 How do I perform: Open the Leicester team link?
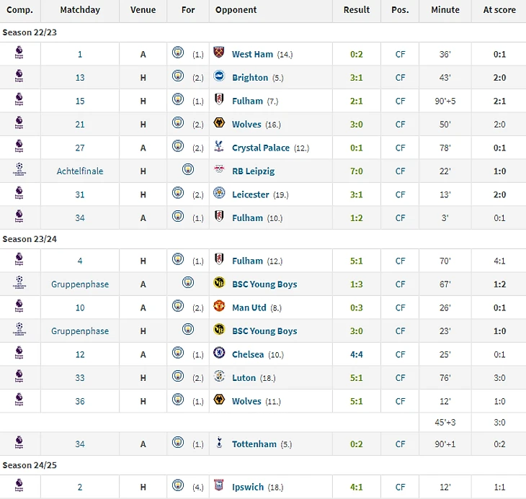(251, 194)
